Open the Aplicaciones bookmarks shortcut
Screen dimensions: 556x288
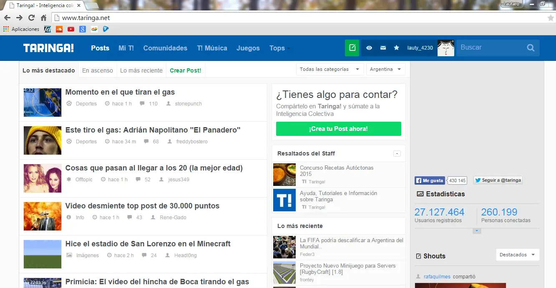21,29
